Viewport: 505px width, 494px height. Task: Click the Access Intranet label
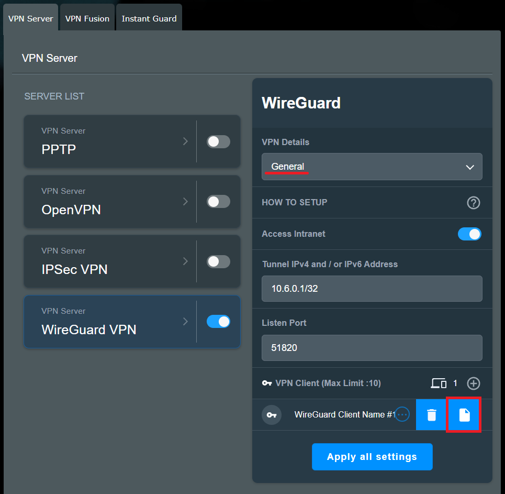(x=294, y=234)
